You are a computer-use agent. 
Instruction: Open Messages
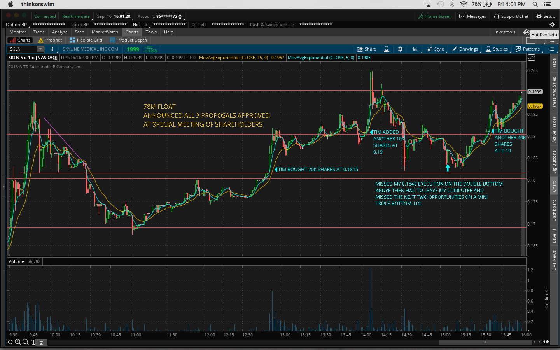pyautogui.click(x=473, y=16)
